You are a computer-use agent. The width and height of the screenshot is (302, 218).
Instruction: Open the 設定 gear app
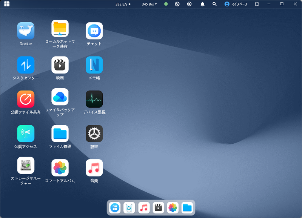(94, 134)
